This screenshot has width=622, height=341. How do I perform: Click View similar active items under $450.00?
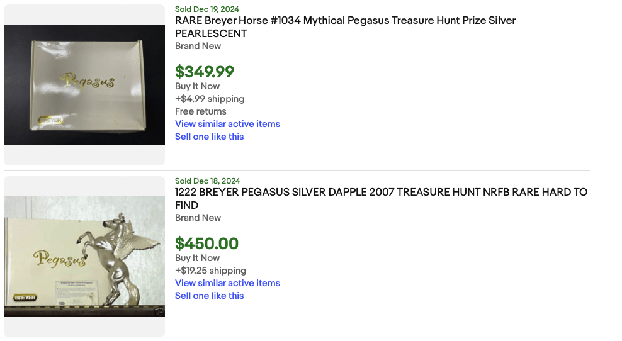pyautogui.click(x=227, y=283)
